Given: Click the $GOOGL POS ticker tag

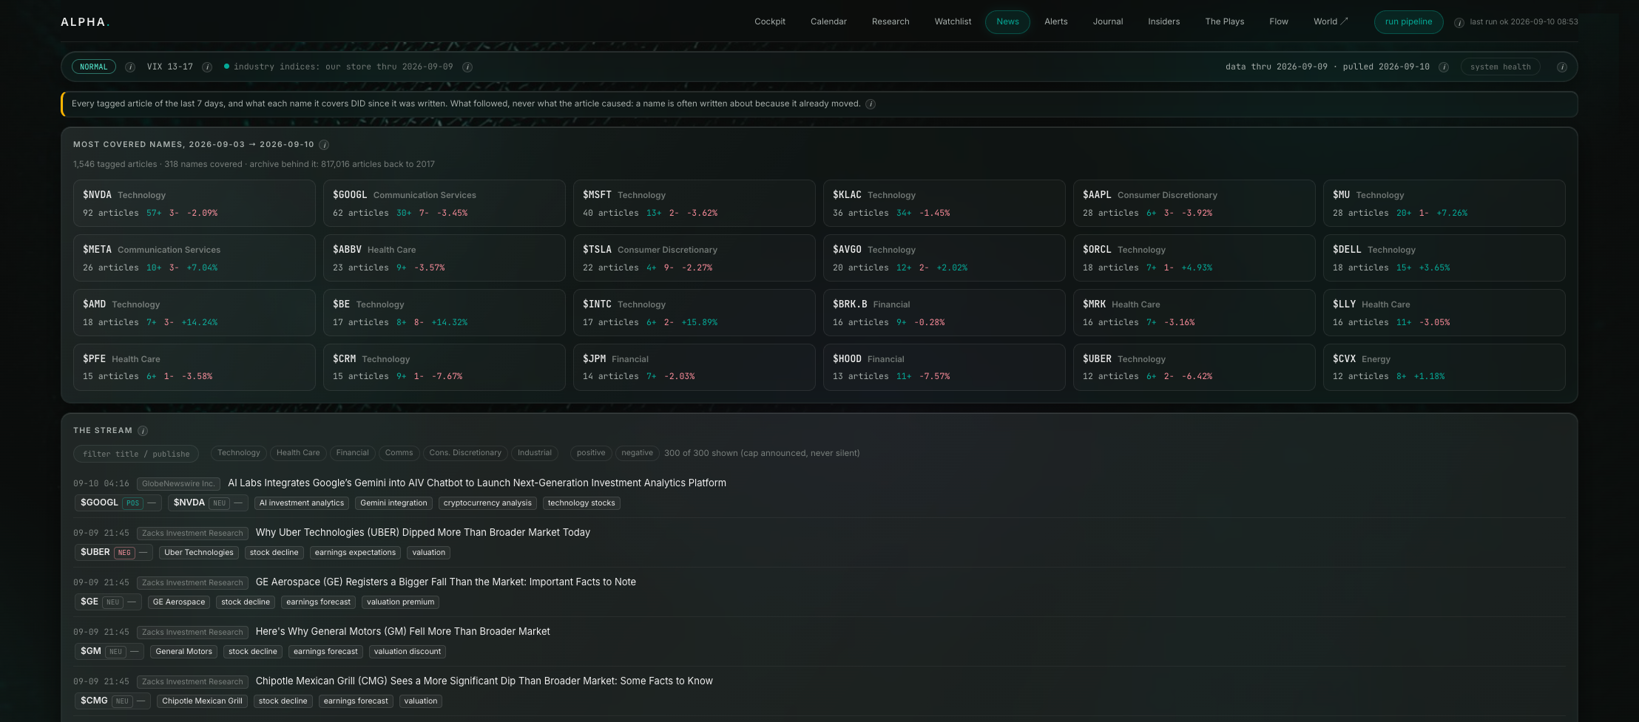Looking at the screenshot, I should tap(118, 503).
